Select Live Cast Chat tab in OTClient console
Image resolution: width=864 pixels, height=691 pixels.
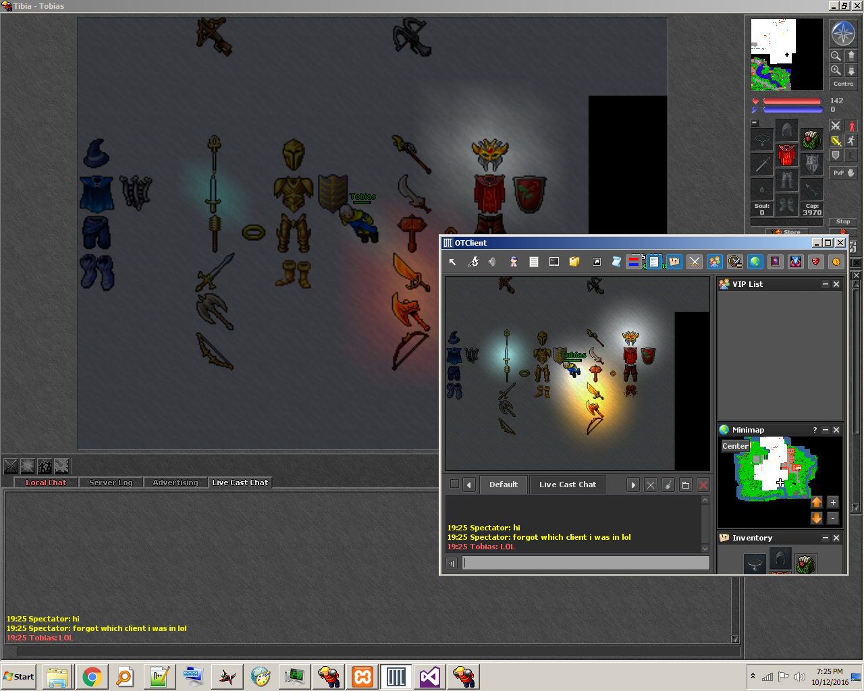(x=568, y=485)
